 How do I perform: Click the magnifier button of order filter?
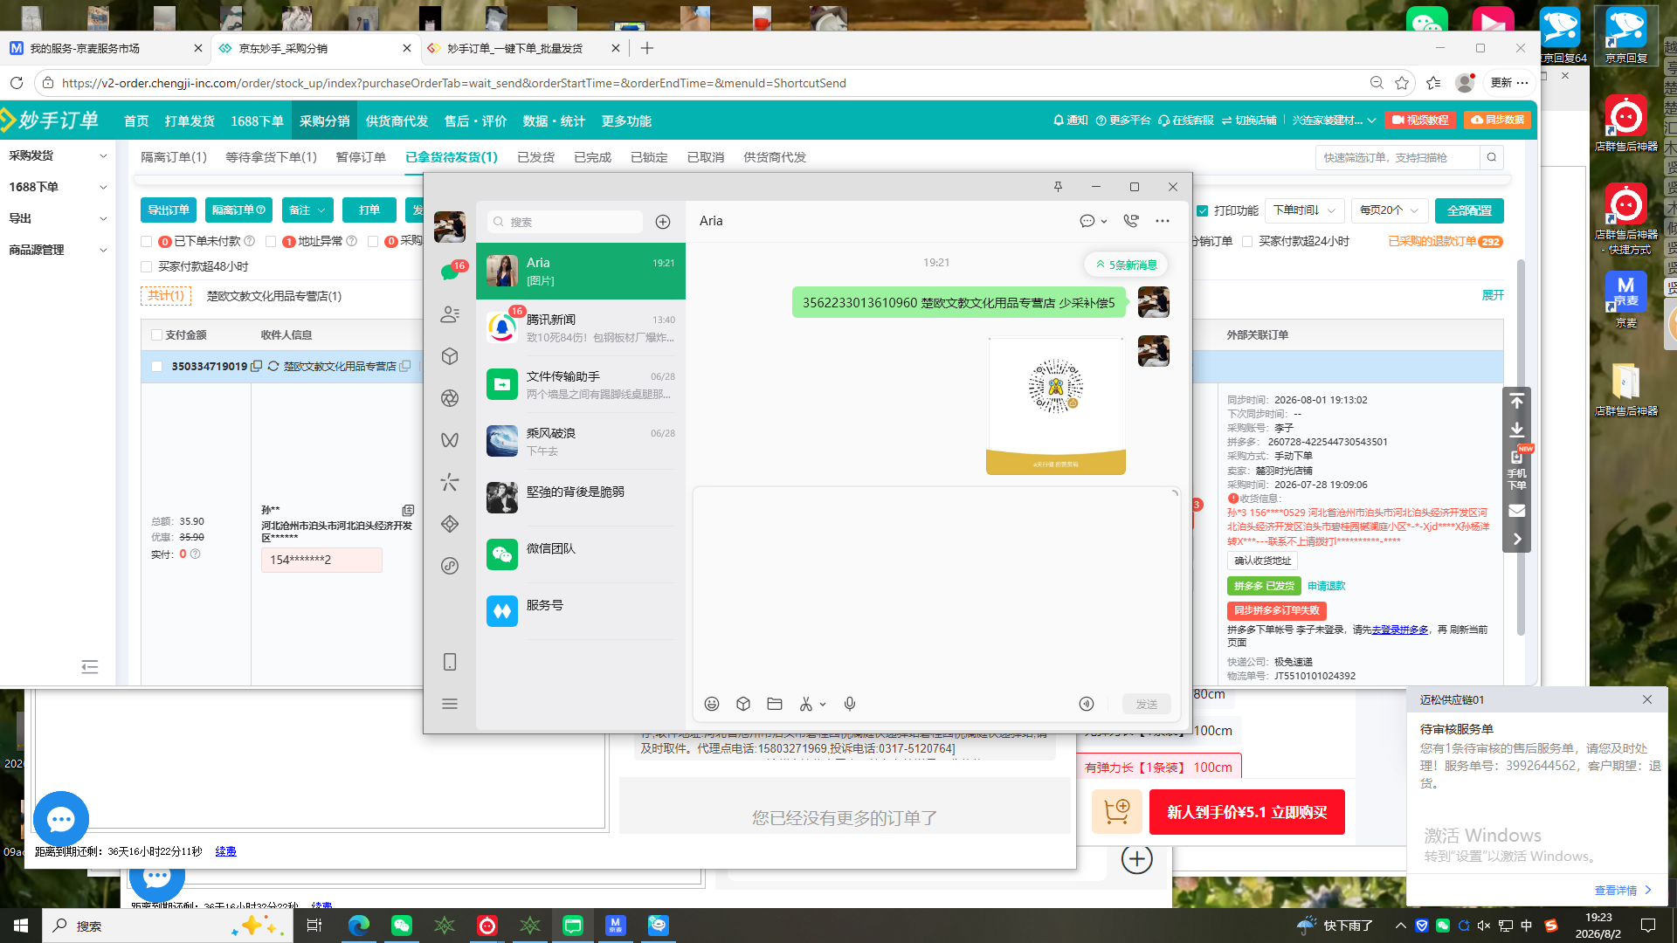point(1492,157)
